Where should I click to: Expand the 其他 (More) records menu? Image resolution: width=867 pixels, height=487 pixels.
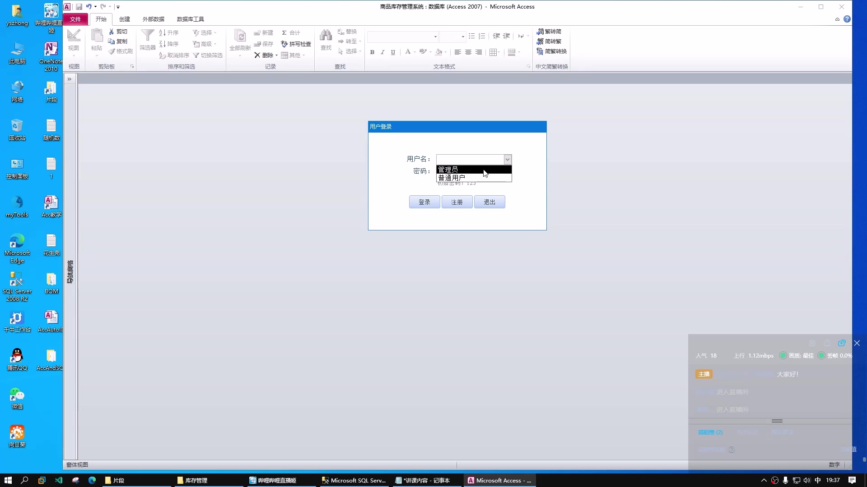point(294,55)
